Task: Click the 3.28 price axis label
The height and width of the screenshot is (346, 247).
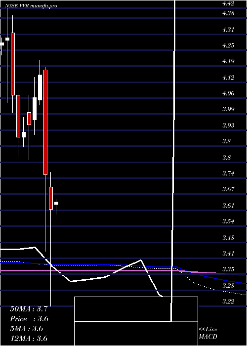Action: coord(228,286)
